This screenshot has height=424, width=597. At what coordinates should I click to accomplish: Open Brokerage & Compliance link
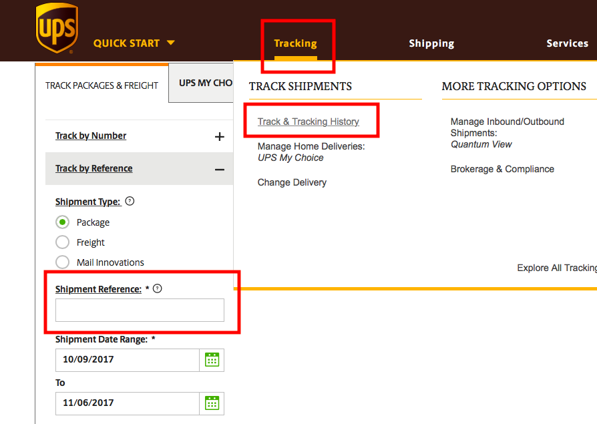click(x=502, y=169)
